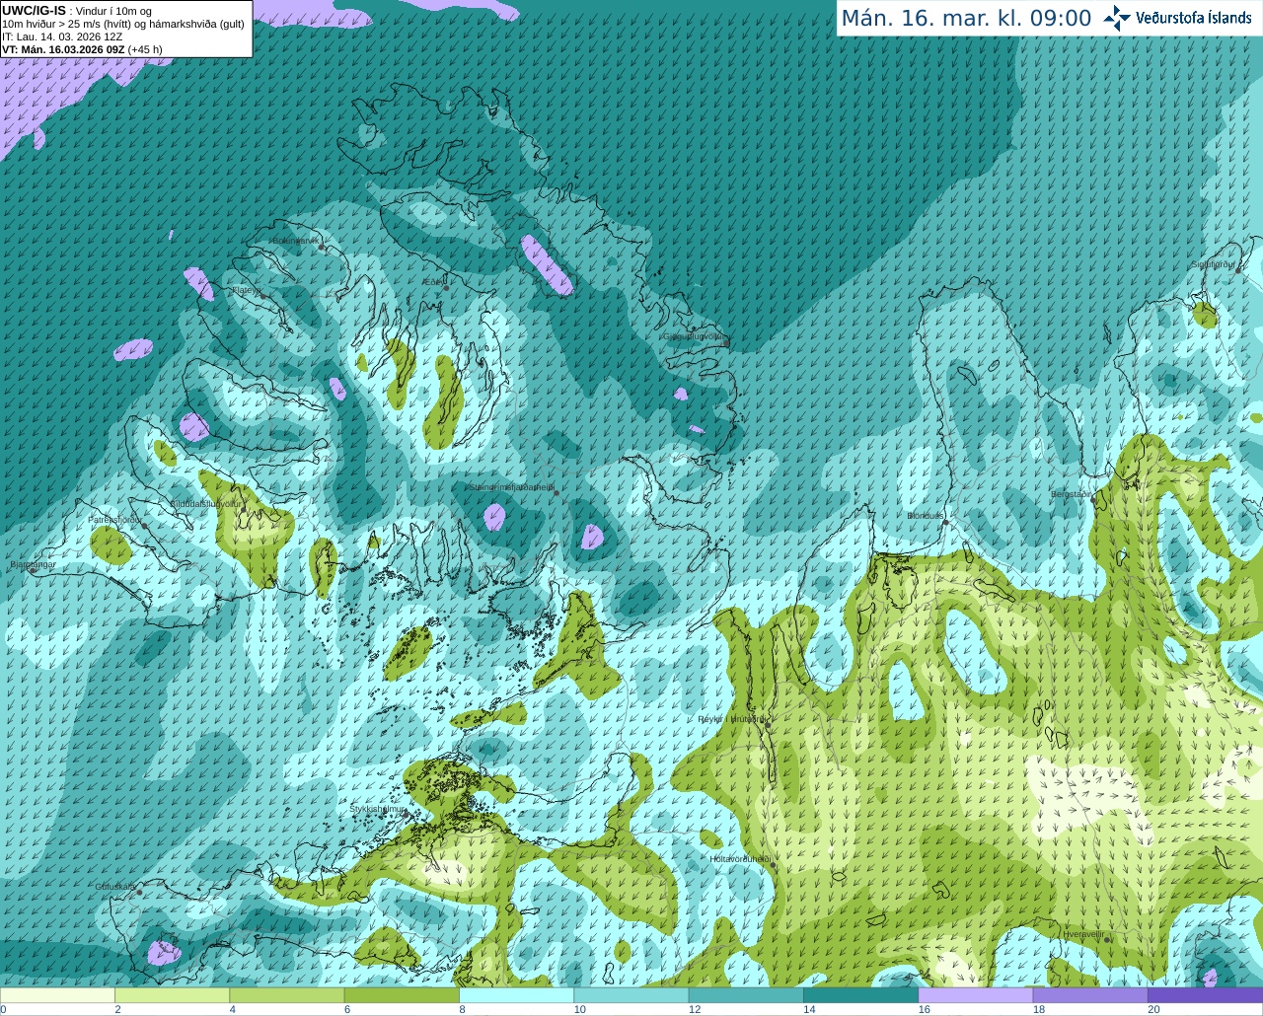Viewport: 1263px width, 1016px height.
Task: Click the legend value 10
Action: click(580, 1009)
